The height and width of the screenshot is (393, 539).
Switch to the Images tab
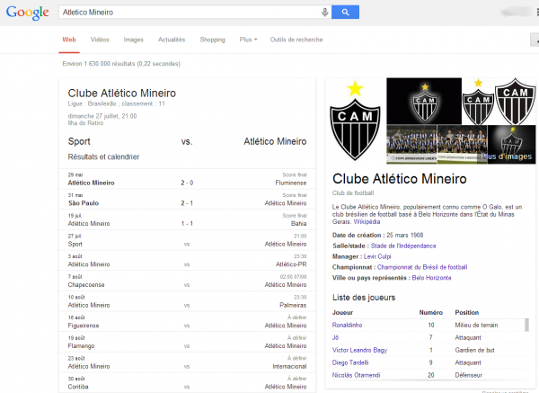coord(133,40)
